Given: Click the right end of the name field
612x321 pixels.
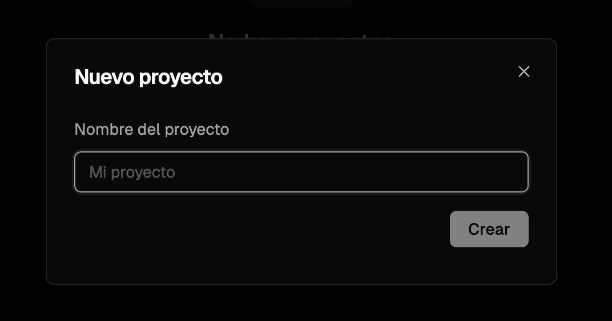Looking at the screenshot, I should click(515, 172).
